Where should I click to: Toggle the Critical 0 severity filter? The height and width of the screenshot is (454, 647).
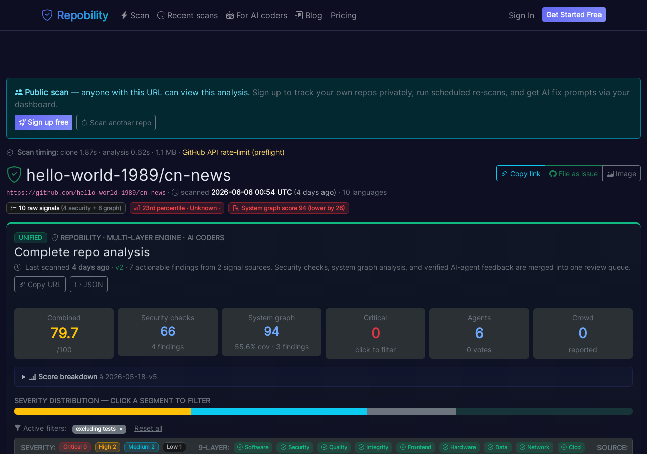[75, 447]
